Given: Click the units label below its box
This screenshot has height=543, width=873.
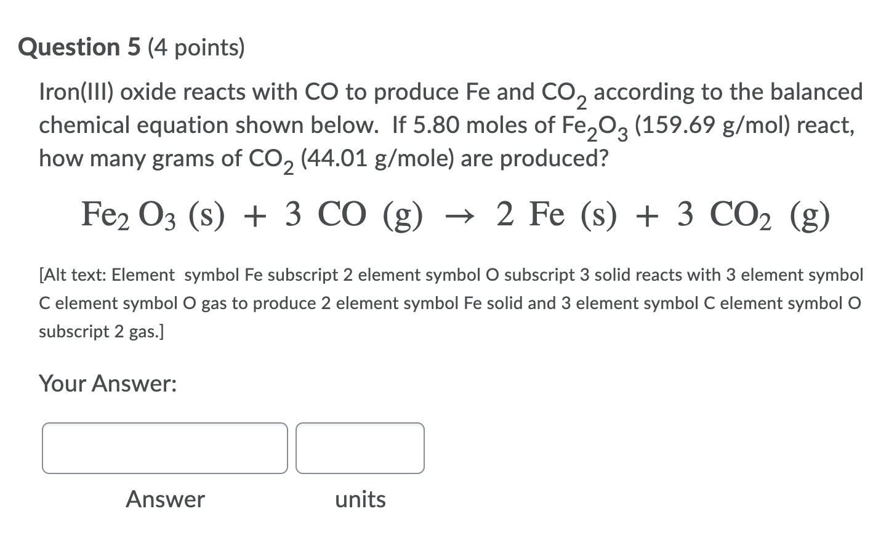Looking at the screenshot, I should (360, 499).
